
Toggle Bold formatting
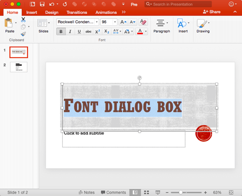tap(61, 31)
